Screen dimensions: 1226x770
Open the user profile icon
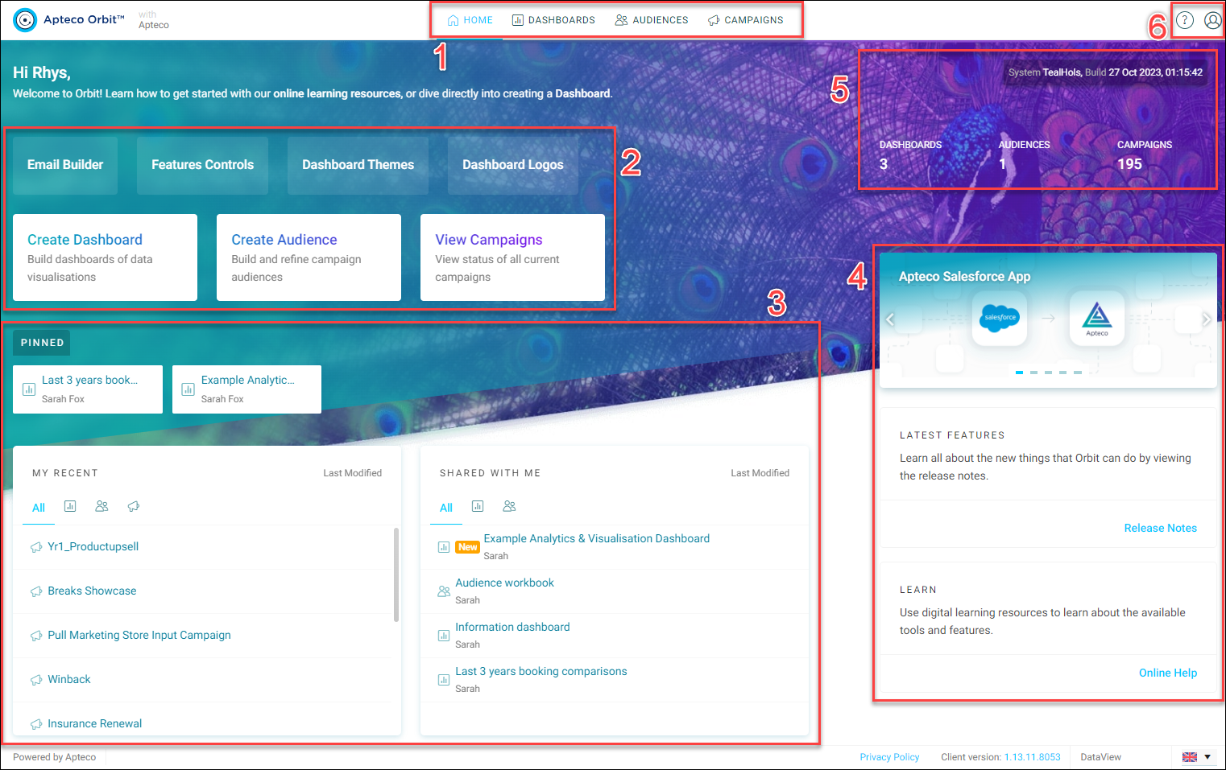[1212, 20]
